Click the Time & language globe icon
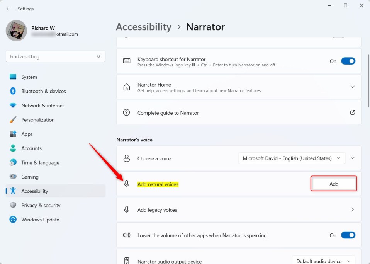Screen dimensions: 370x264 [x=13, y=162]
